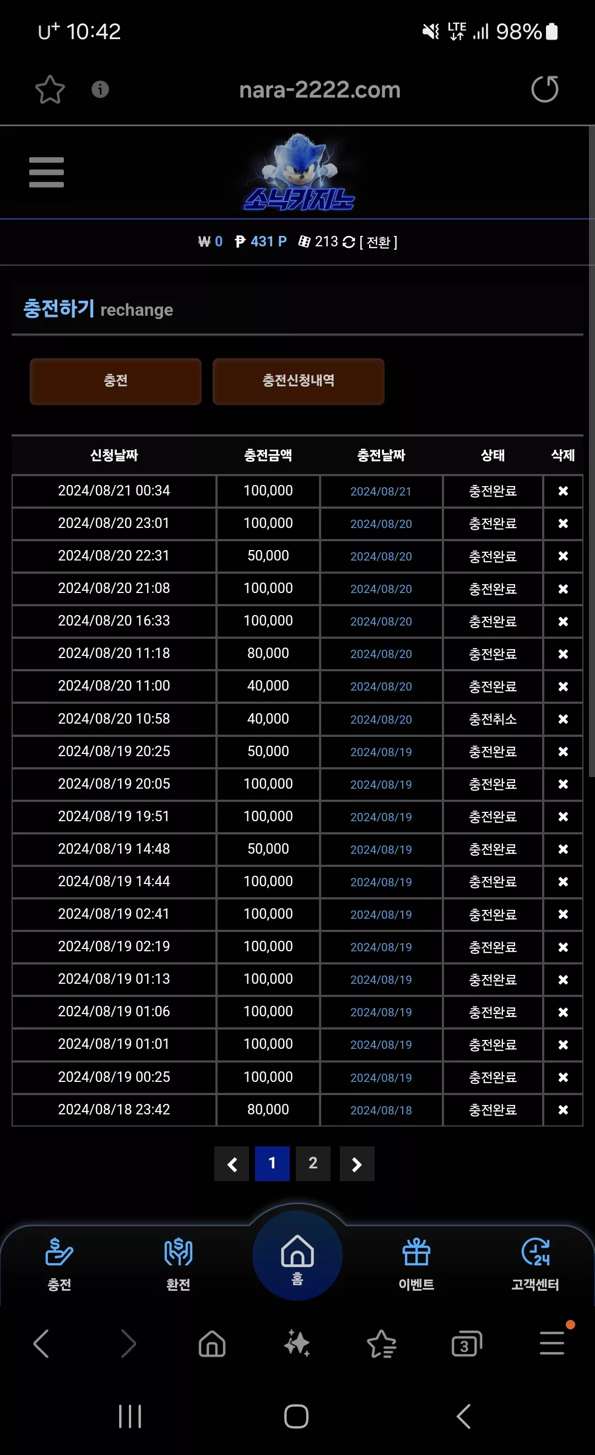Reload the page with refresh icon

[x=545, y=89]
